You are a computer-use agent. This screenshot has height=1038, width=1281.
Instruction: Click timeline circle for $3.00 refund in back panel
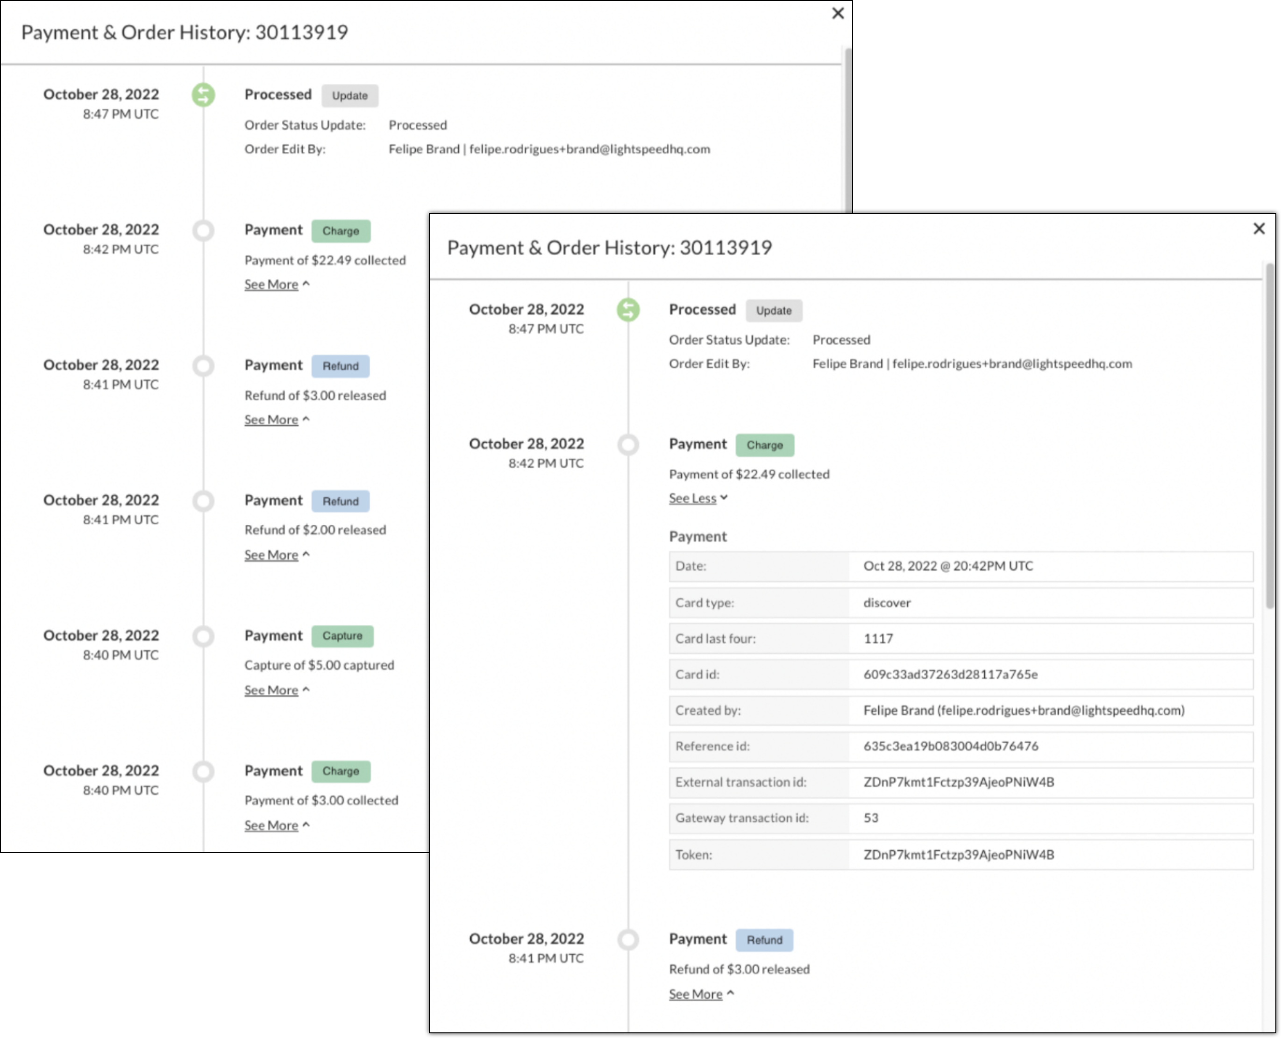[203, 365]
